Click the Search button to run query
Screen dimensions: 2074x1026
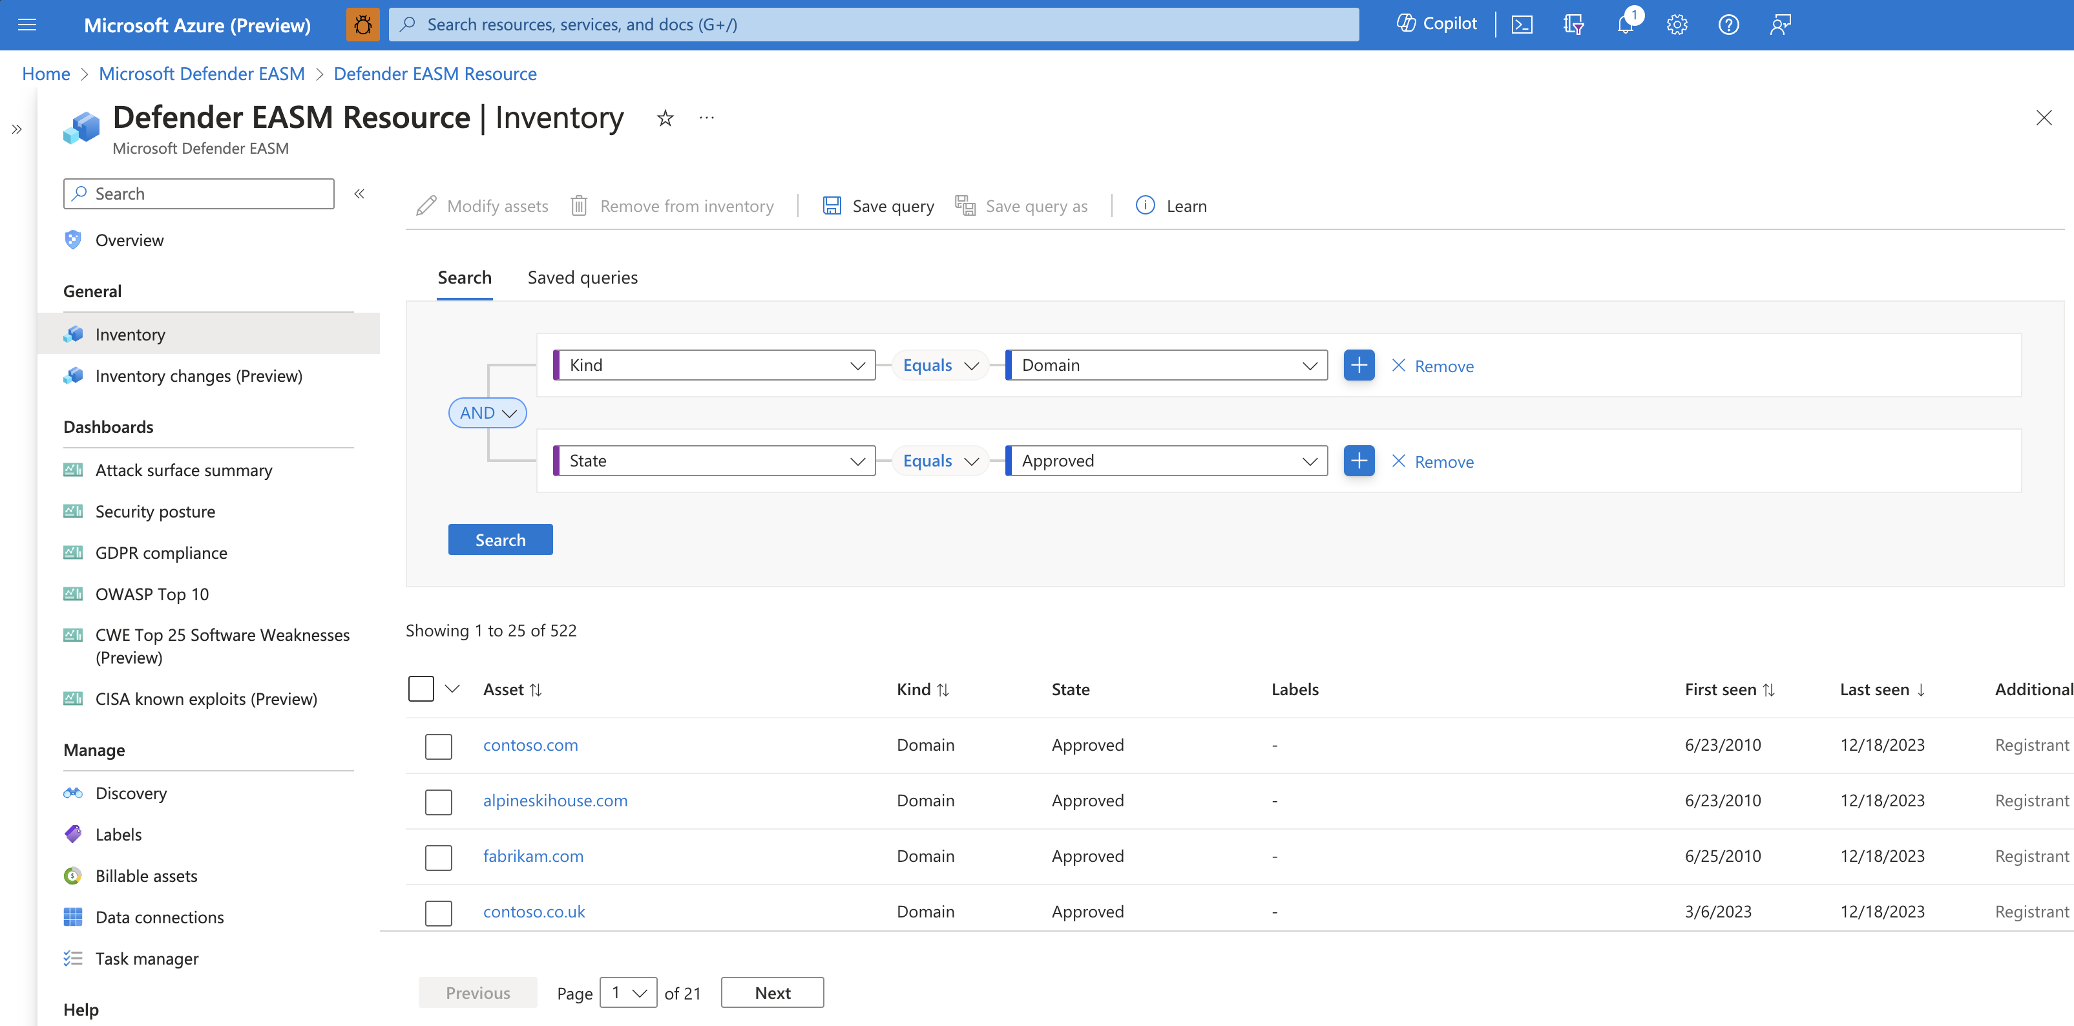coord(500,539)
